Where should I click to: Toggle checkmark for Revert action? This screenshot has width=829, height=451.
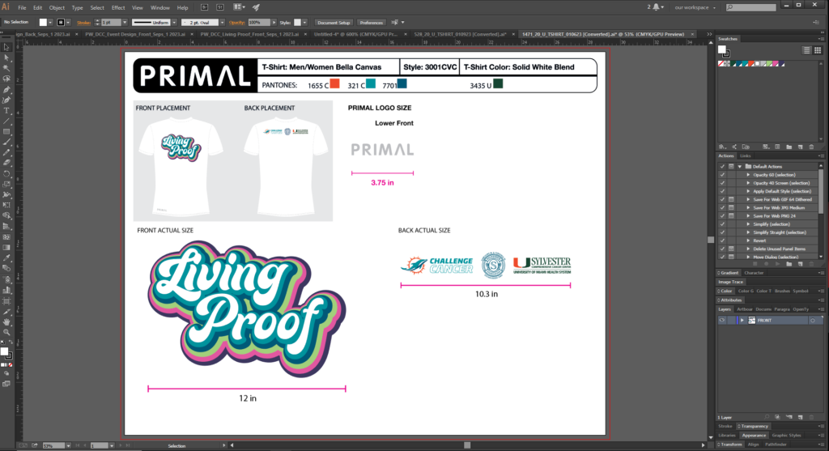coord(722,240)
